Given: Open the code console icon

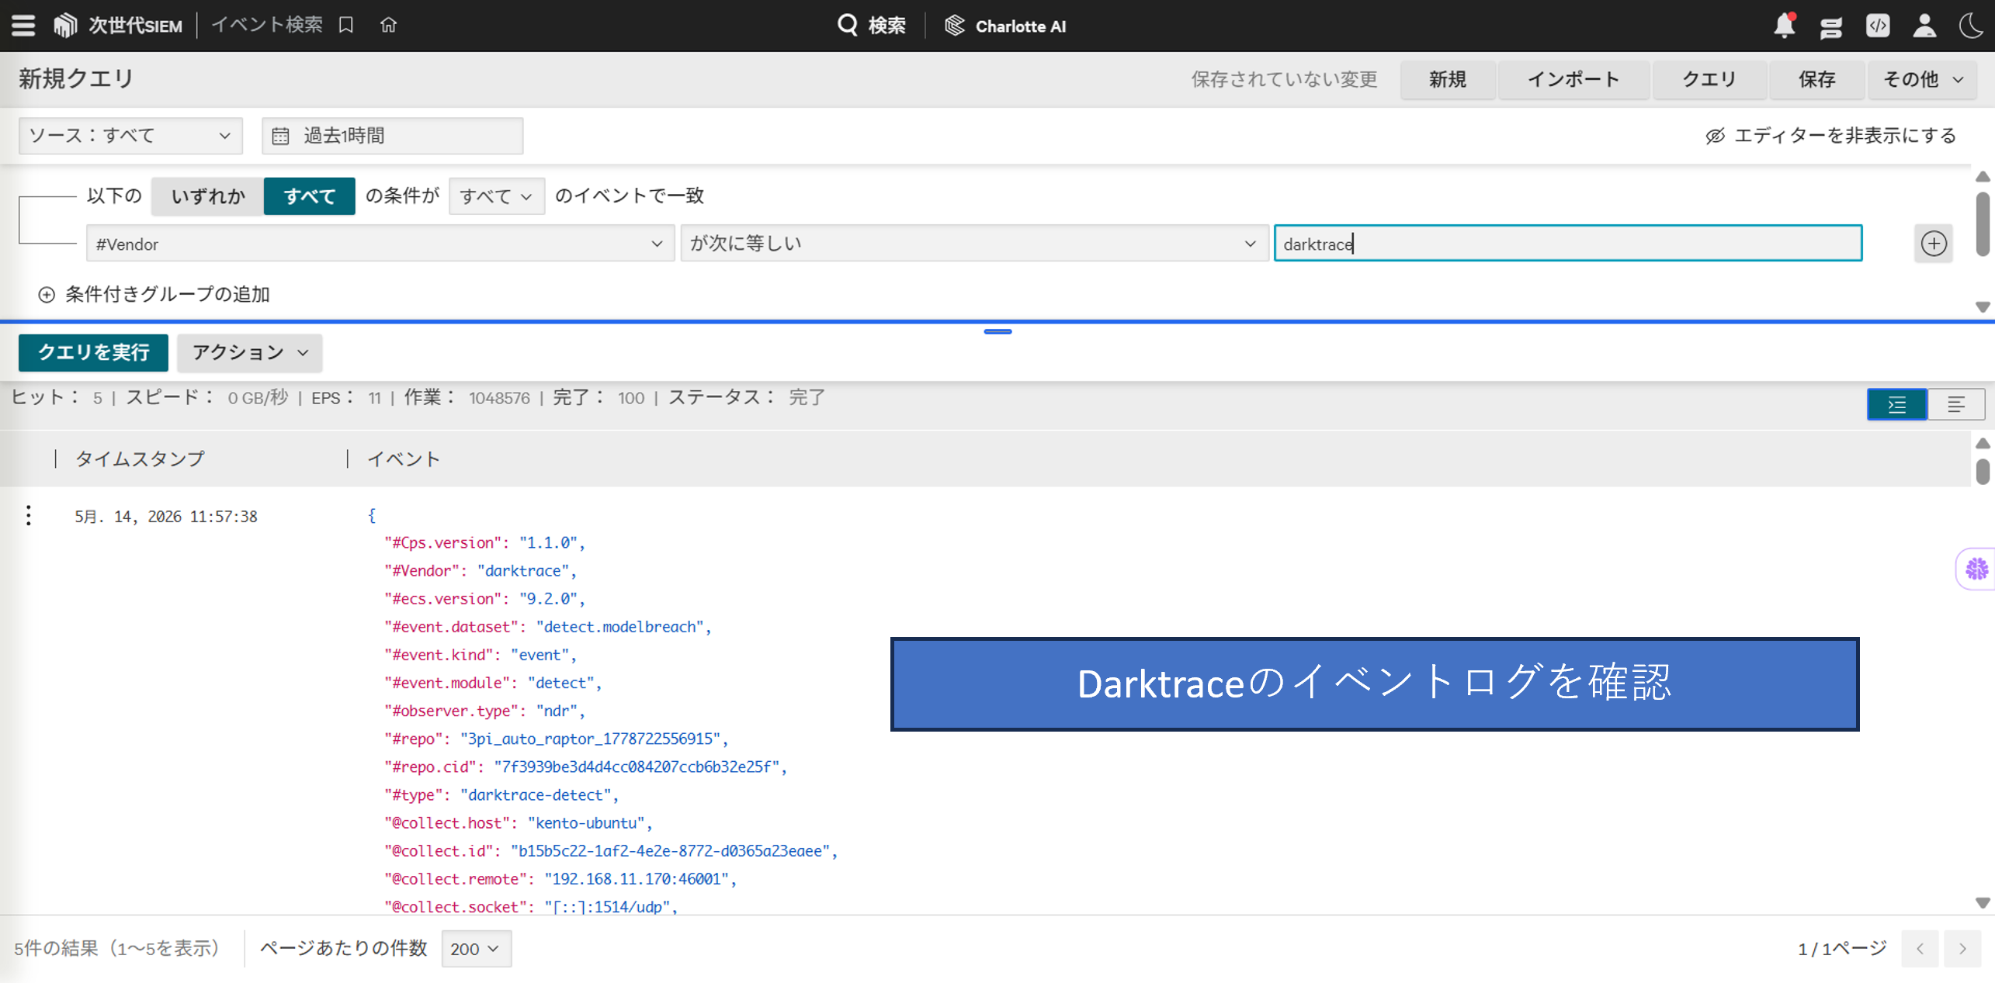Looking at the screenshot, I should click(x=1877, y=26).
